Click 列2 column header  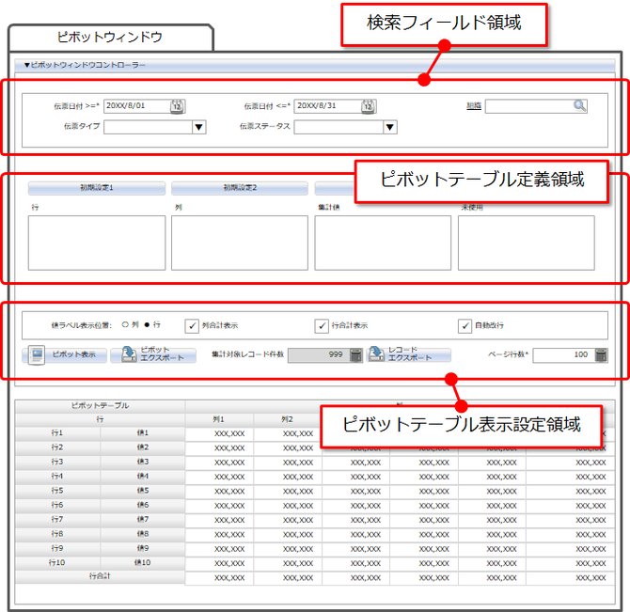click(x=288, y=419)
